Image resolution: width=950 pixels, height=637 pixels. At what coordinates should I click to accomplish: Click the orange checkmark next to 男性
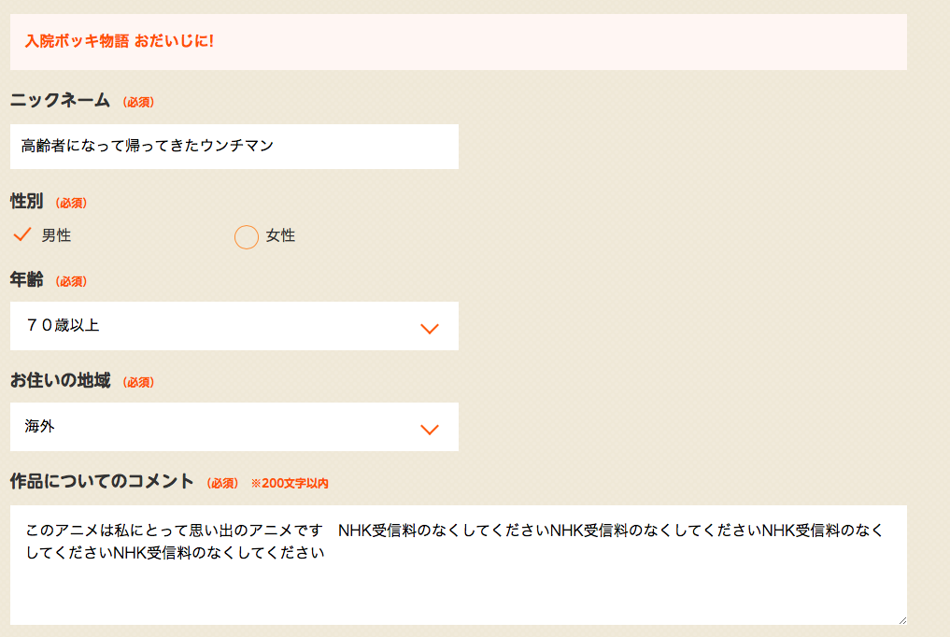click(22, 234)
